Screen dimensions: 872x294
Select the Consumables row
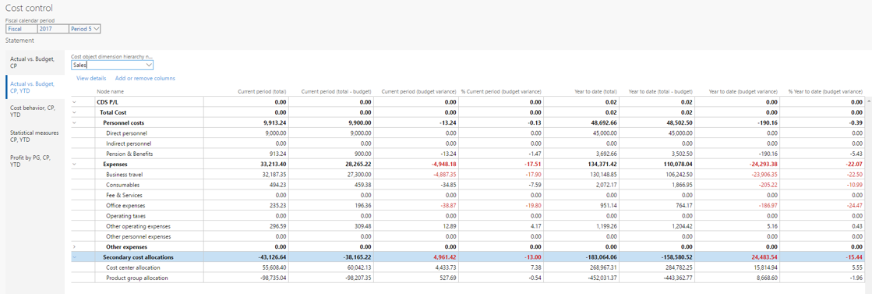[x=467, y=185]
